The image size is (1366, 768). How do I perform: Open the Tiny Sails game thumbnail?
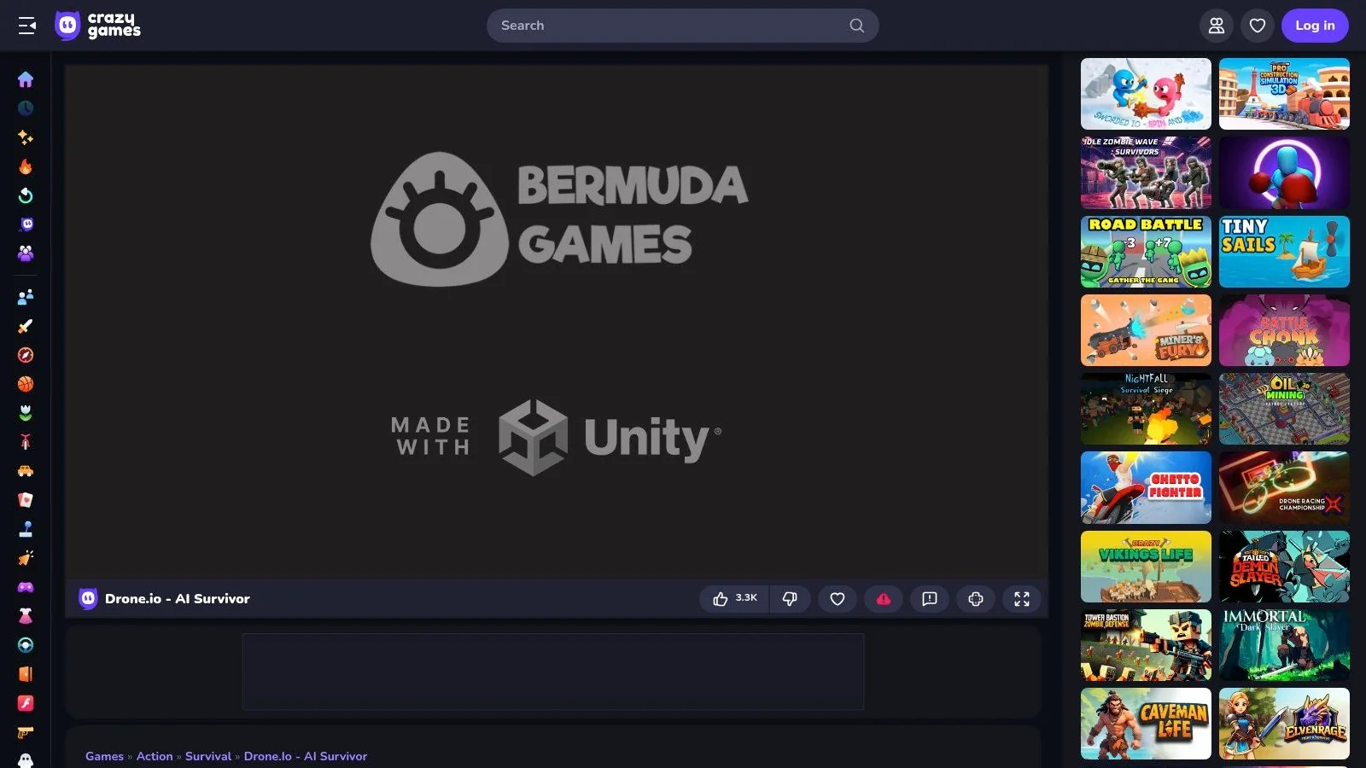point(1284,252)
